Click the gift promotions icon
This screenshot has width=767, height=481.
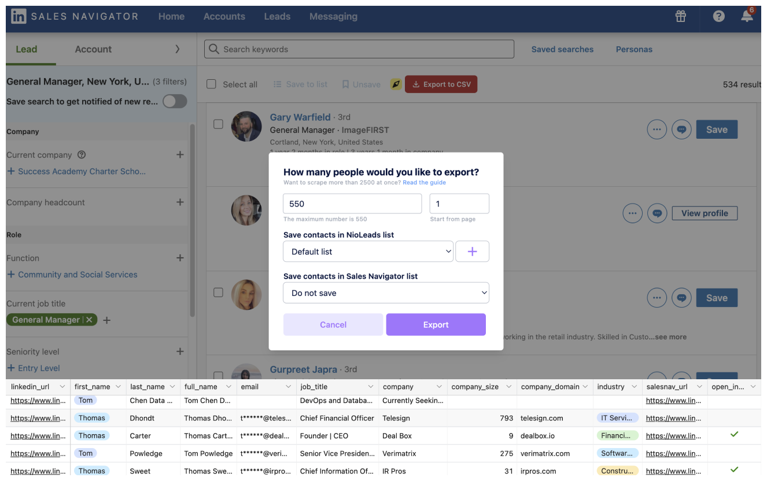pos(680,17)
